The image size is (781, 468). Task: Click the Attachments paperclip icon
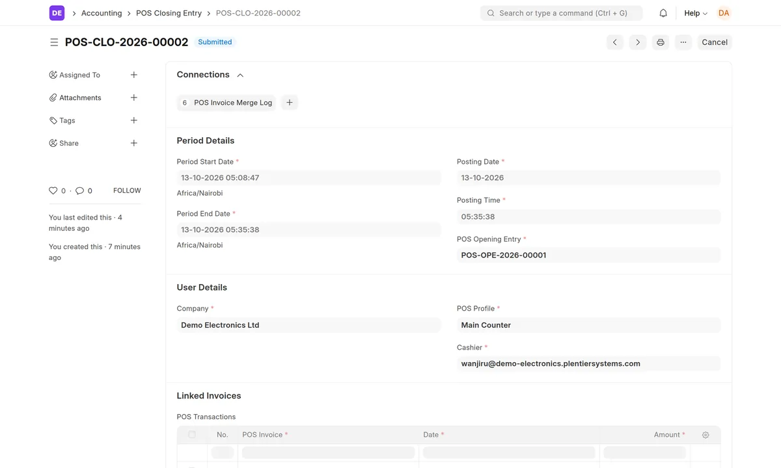(x=53, y=97)
